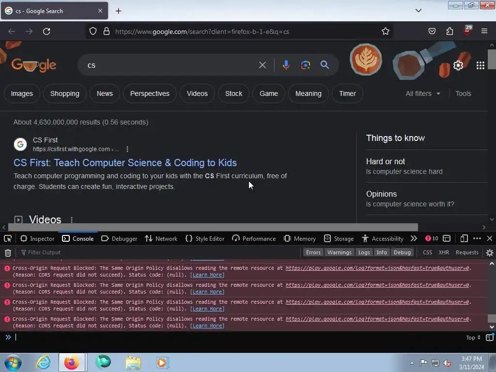Filter results by News
Viewport: 496px width, 372px height.
pos(105,93)
